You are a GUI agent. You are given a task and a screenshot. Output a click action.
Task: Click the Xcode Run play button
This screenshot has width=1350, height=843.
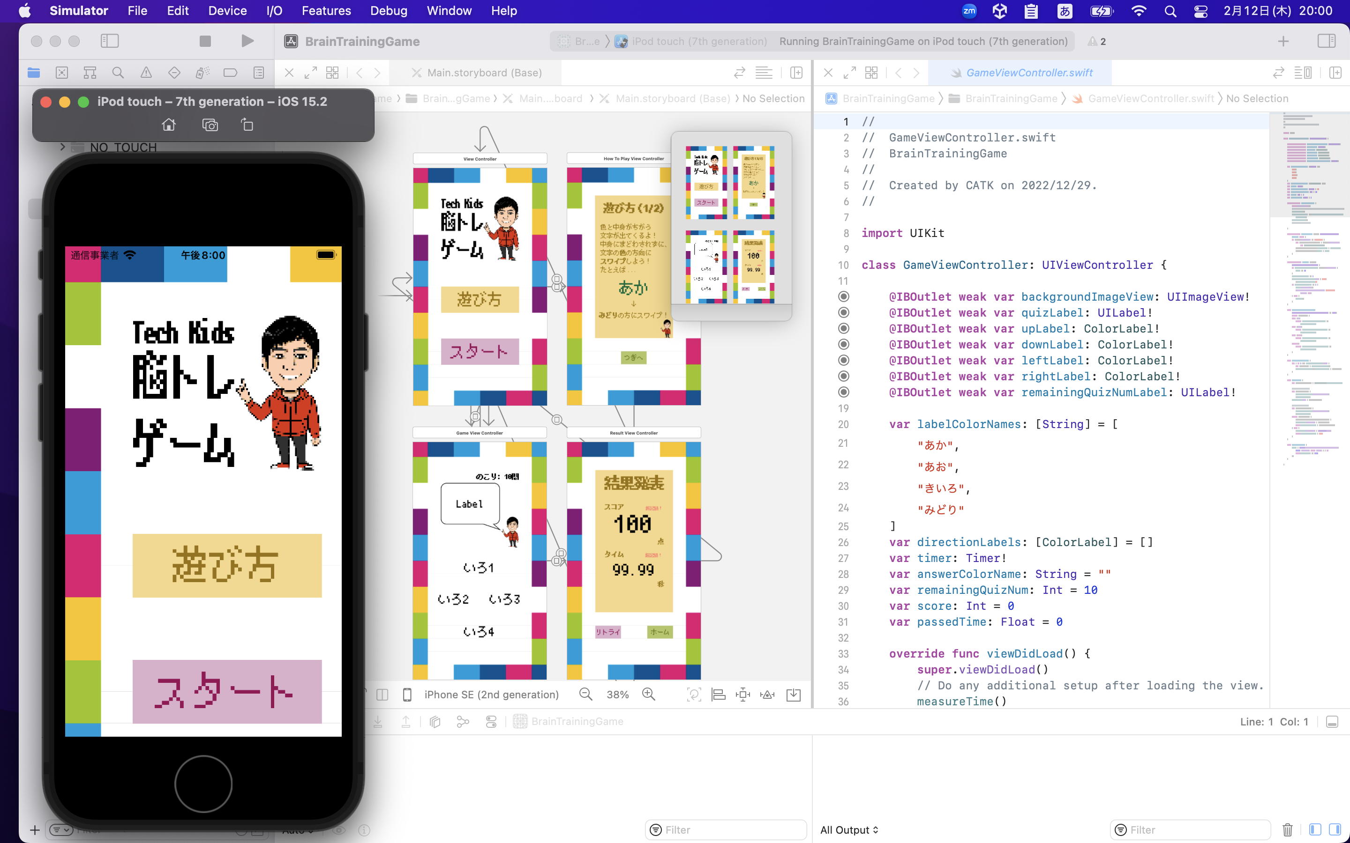click(x=247, y=41)
